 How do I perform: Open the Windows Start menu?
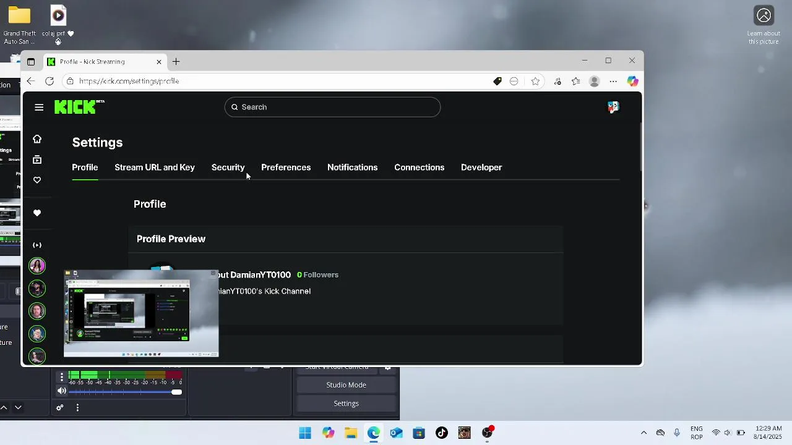(305, 433)
